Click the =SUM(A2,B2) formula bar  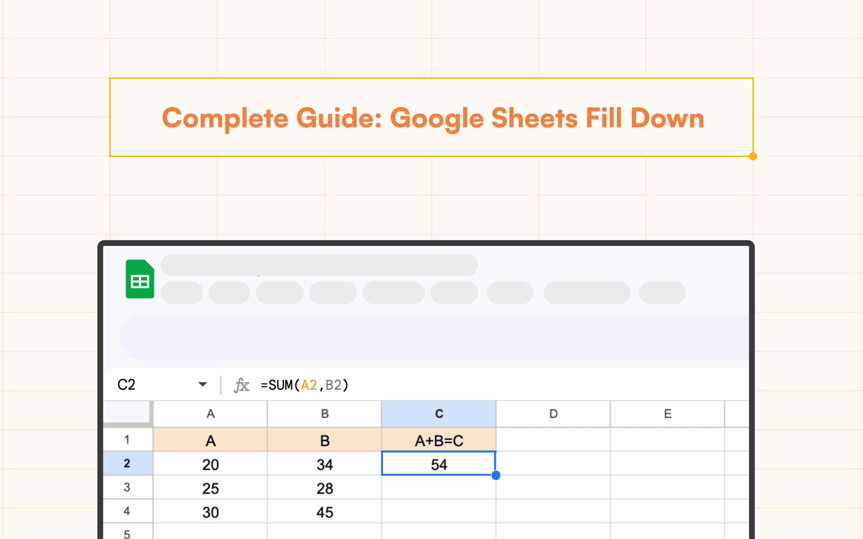pyautogui.click(x=304, y=385)
